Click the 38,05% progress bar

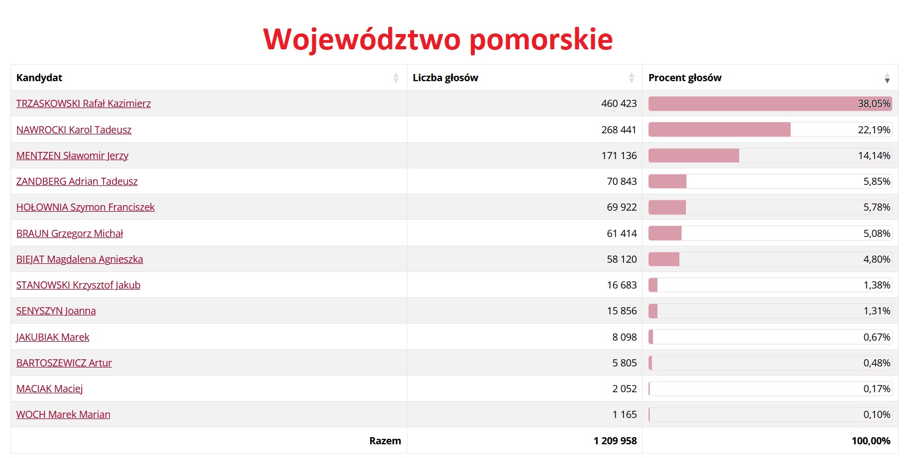(770, 104)
